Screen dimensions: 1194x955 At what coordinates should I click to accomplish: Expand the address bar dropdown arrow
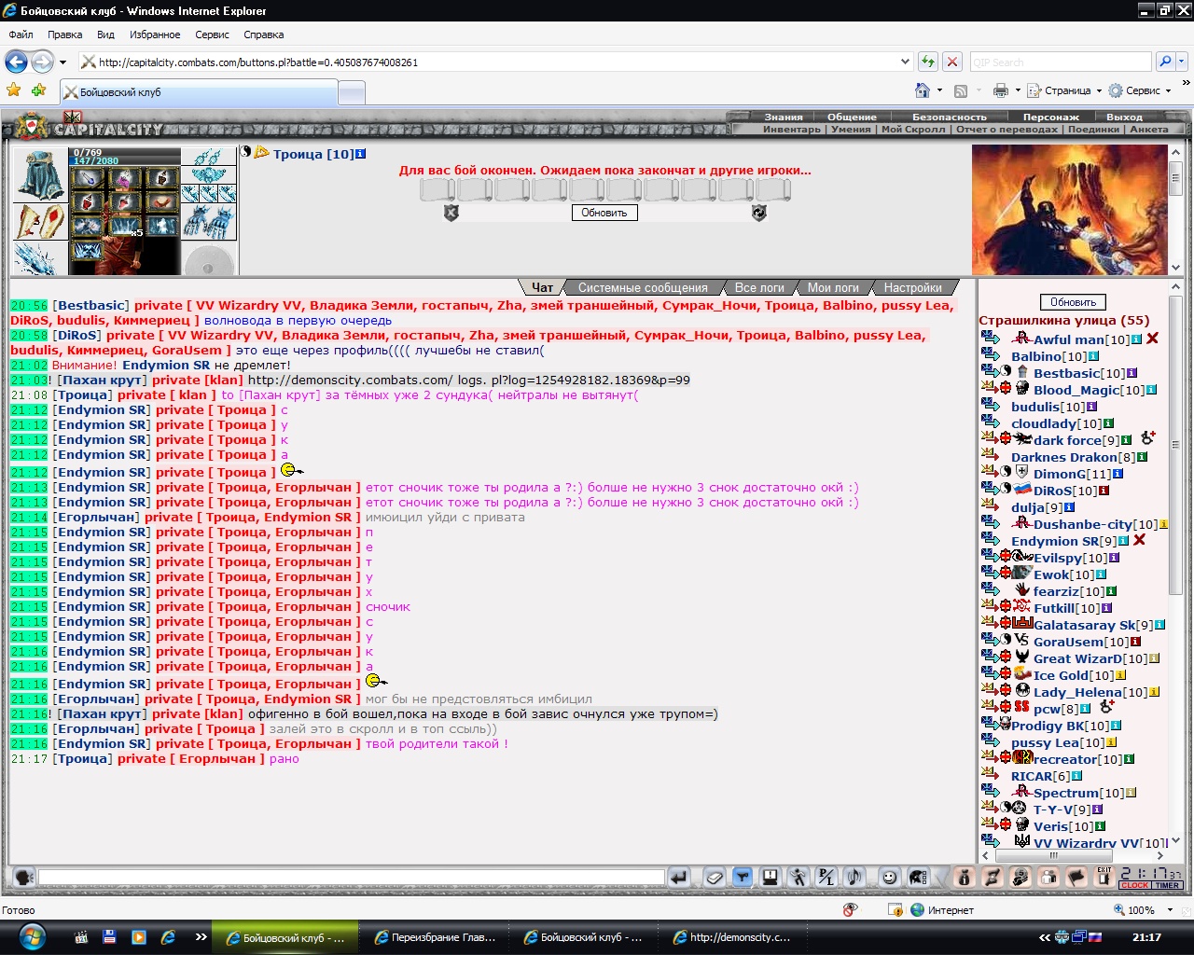point(904,62)
